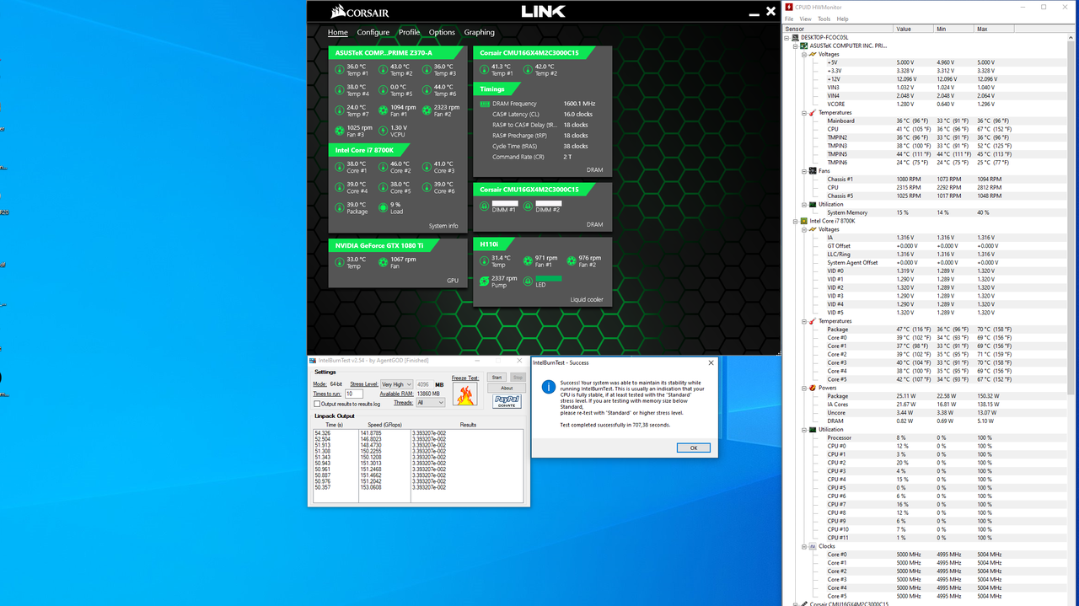Image resolution: width=1079 pixels, height=606 pixels.
Task: Click the H110i Pump icon, 2337 rpm
Action: pyautogui.click(x=484, y=282)
